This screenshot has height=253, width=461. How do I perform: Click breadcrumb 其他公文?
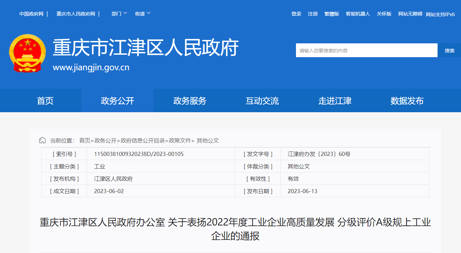coord(208,140)
